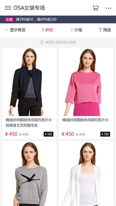View the navy jacket product photo
116x206 pixels.
(x=30, y=82)
